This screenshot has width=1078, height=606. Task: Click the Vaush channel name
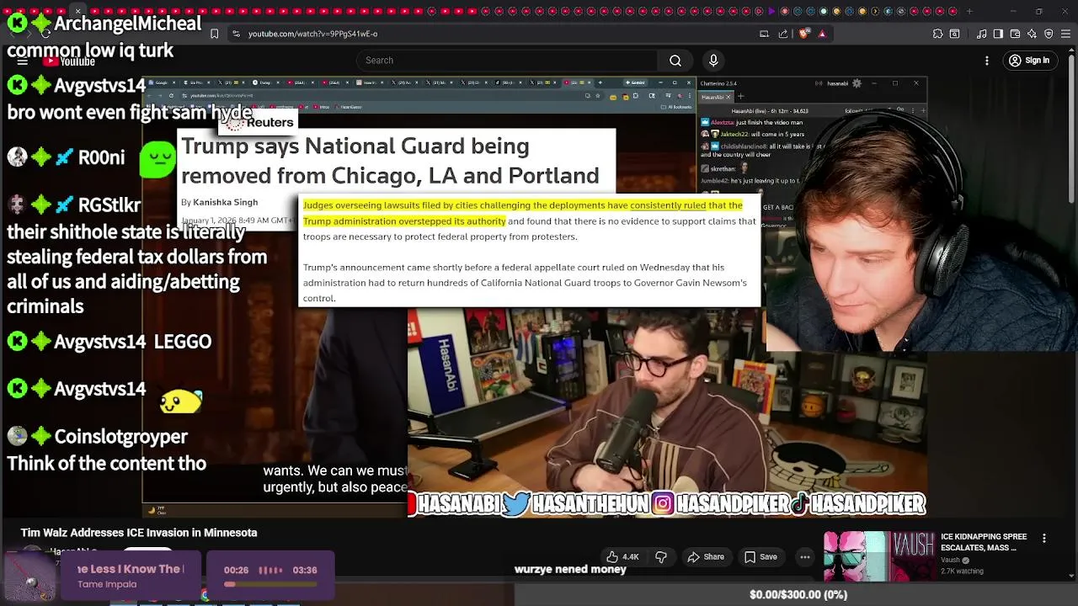coord(950,560)
